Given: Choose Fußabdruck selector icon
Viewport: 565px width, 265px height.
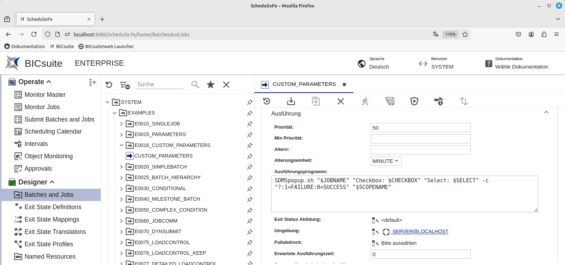Looking at the screenshot, I should [x=375, y=243].
